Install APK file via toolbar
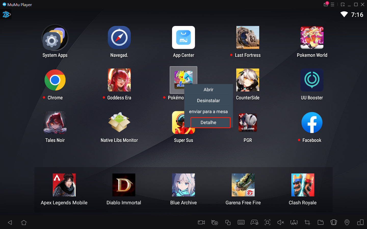The width and height of the screenshot is (367, 229). pos(294,222)
